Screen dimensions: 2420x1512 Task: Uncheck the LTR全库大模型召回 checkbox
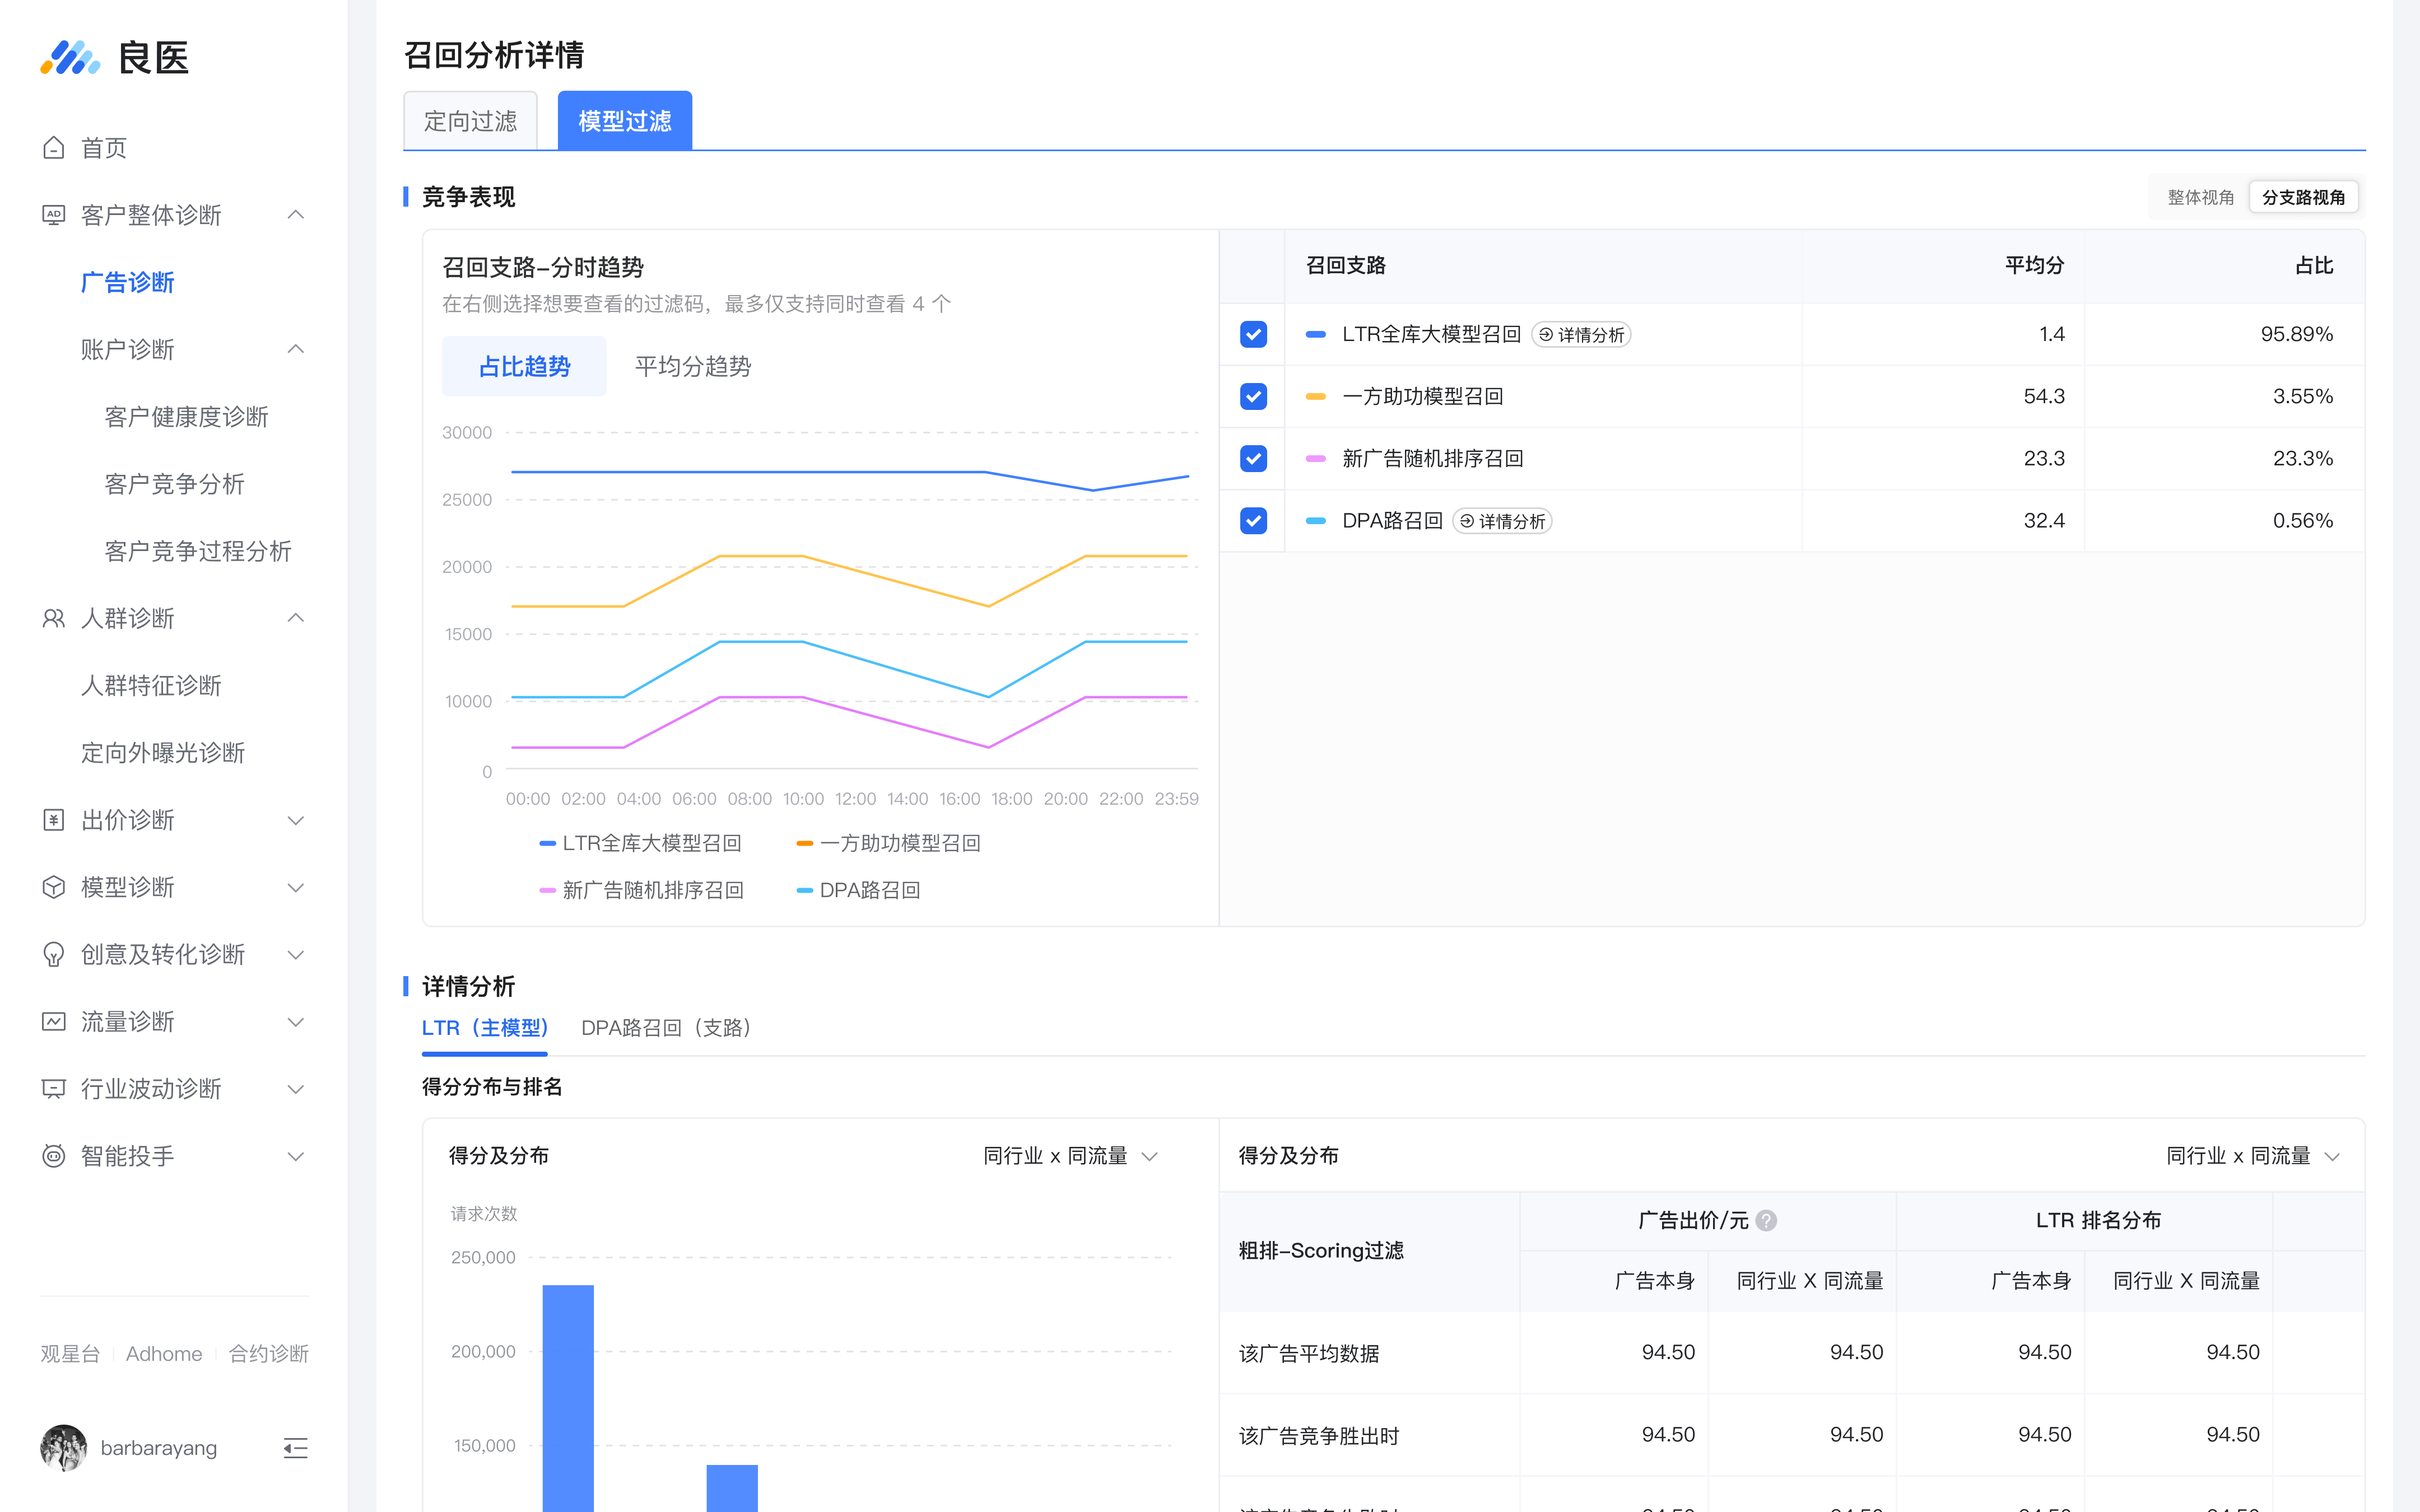pyautogui.click(x=1253, y=334)
